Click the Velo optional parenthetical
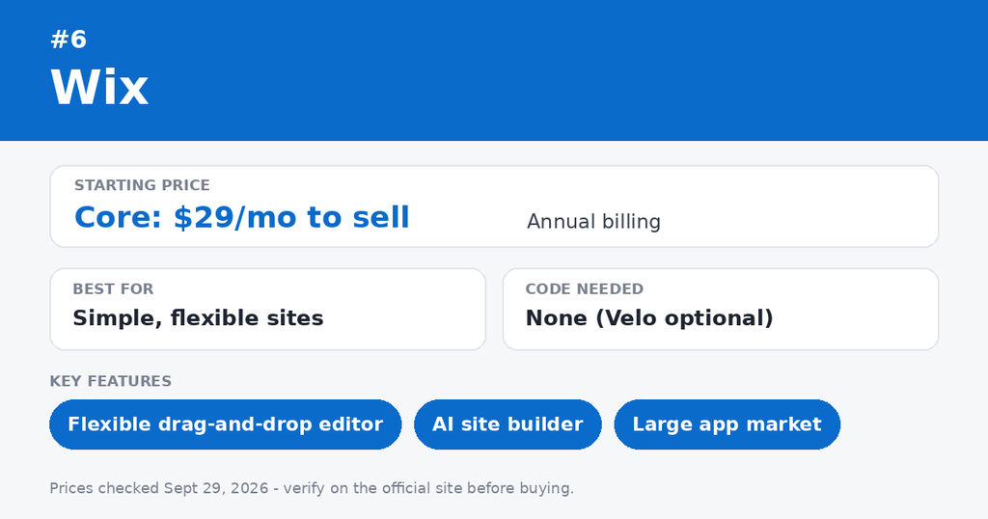Screen dimensions: 988x519 point(684,318)
